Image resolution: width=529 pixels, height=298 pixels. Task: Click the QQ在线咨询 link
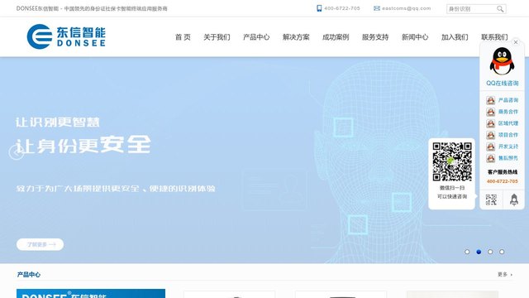503,83
